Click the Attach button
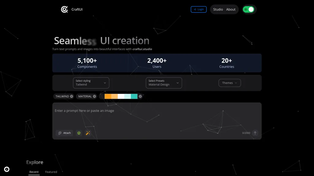 [x=64, y=133]
